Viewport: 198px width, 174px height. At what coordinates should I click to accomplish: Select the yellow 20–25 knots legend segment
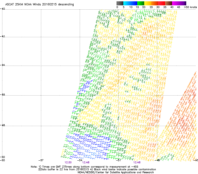coord(148,3)
